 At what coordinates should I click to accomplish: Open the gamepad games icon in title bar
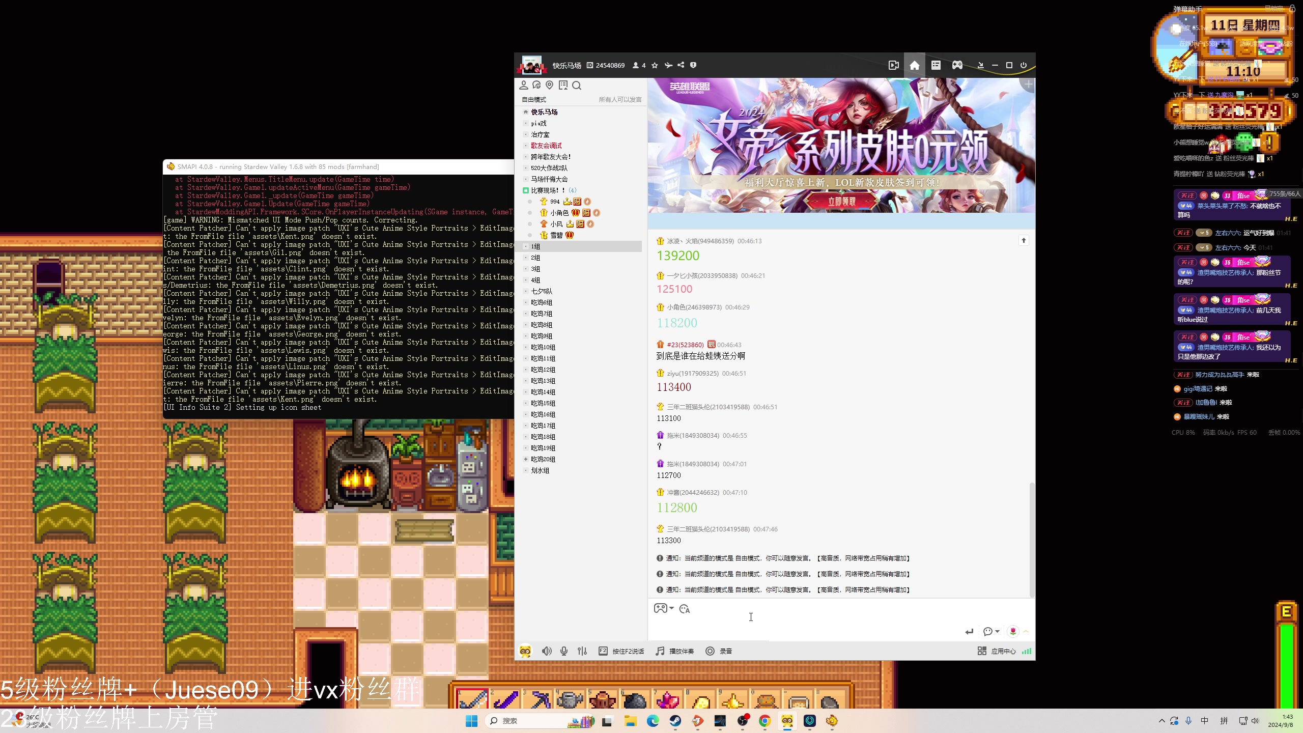[957, 65]
